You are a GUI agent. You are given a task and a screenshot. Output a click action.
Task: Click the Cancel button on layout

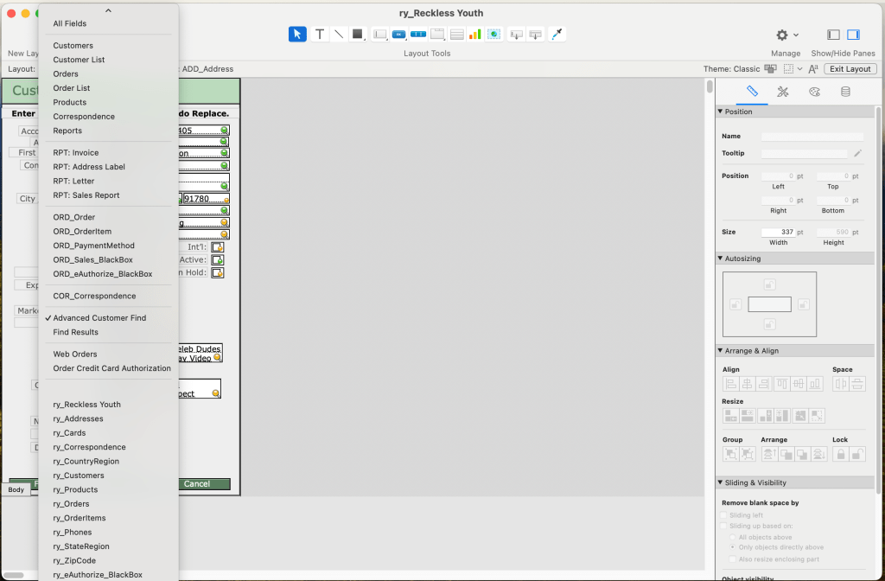coord(197,484)
